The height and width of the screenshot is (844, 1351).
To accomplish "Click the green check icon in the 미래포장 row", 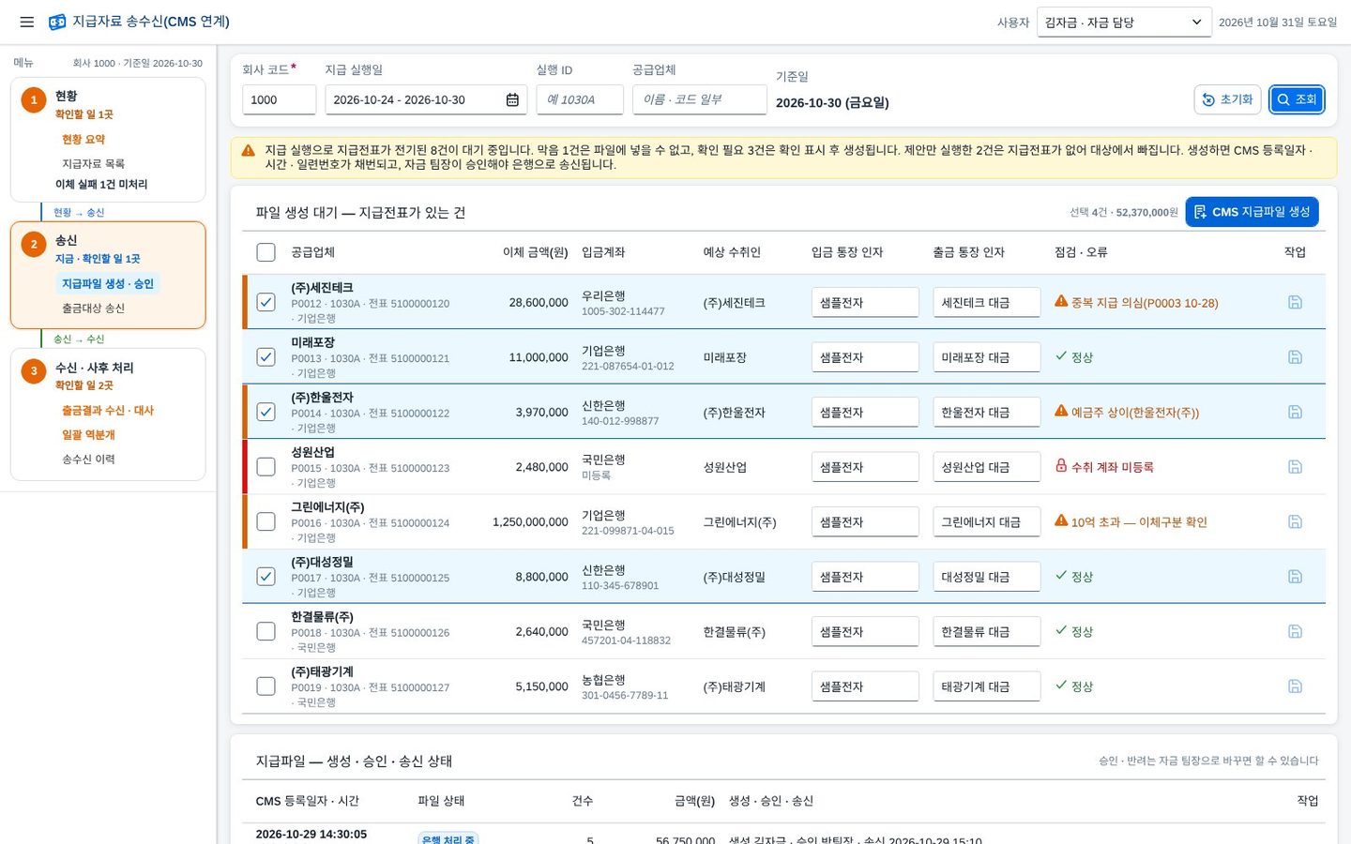I will tap(1061, 356).
